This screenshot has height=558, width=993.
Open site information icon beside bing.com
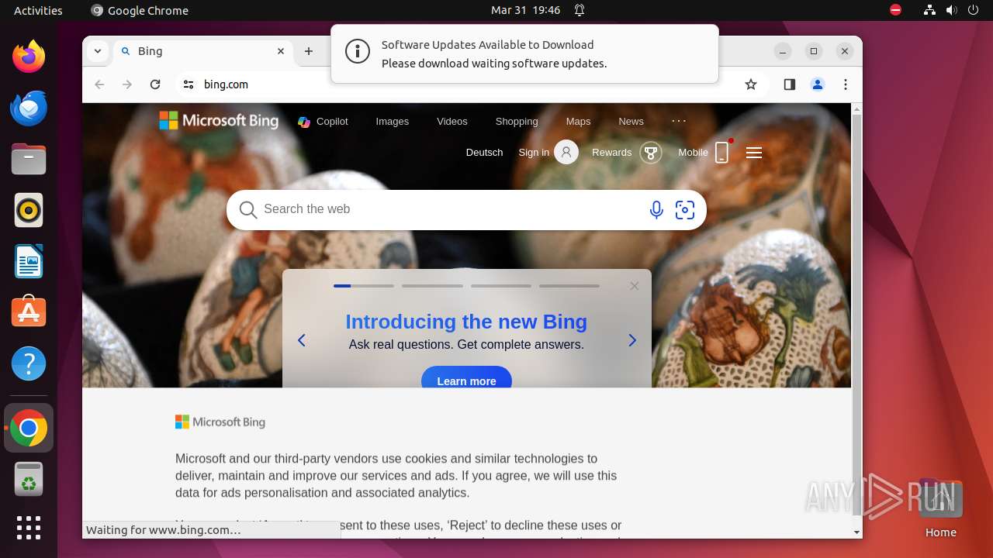click(x=189, y=84)
